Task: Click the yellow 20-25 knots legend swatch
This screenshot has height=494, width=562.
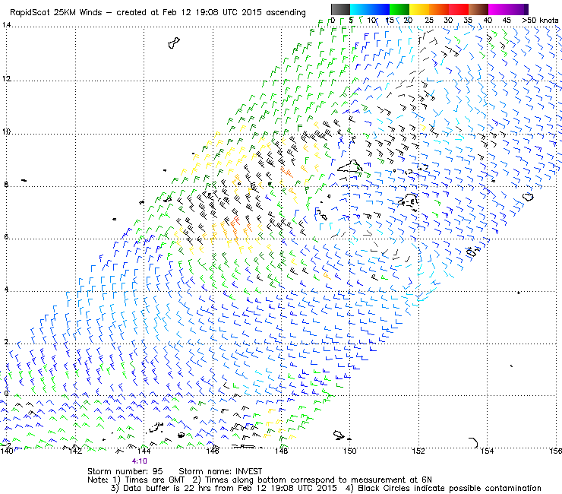Action: pyautogui.click(x=419, y=9)
